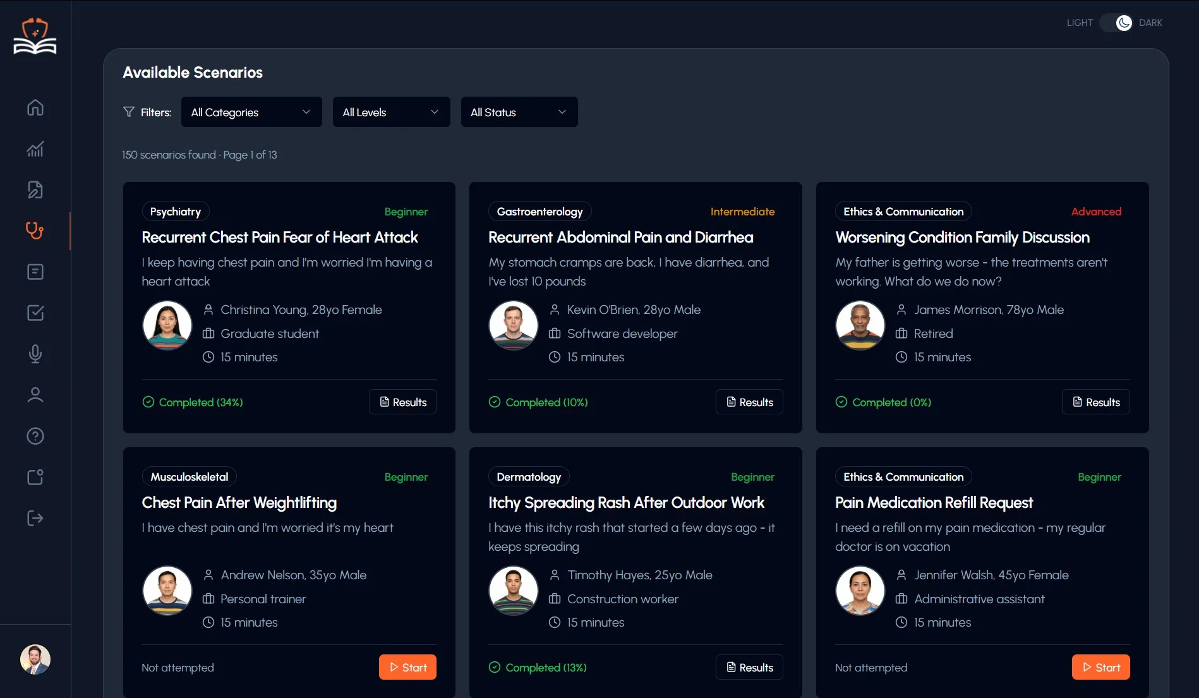Start the Chest Pain After Weightlifting scenario

[407, 667]
